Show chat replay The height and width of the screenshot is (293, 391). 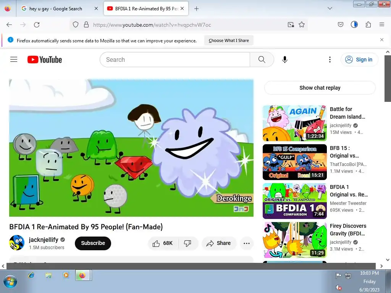320,88
